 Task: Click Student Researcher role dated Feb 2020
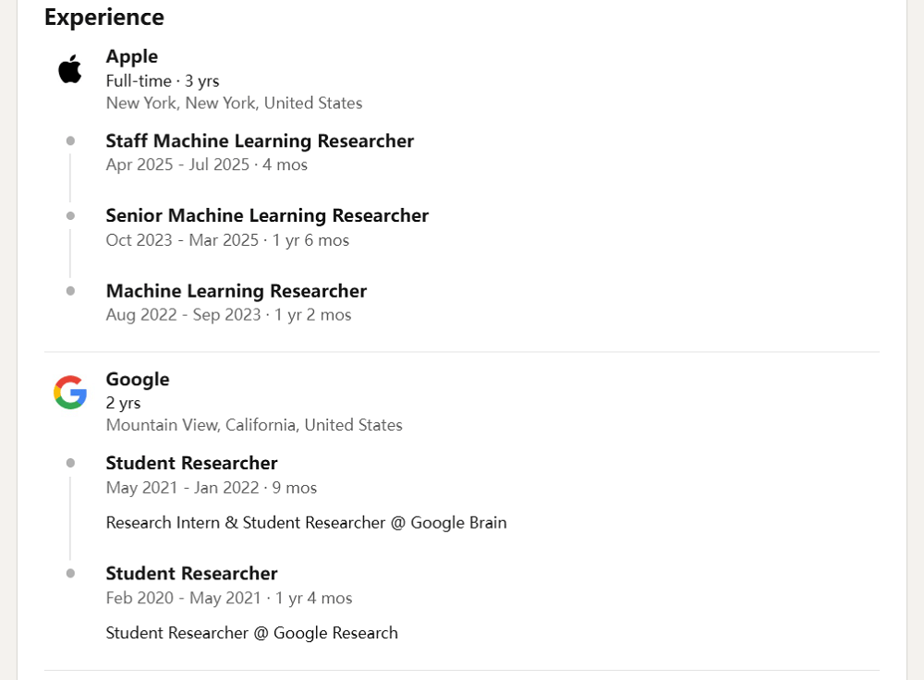point(191,574)
